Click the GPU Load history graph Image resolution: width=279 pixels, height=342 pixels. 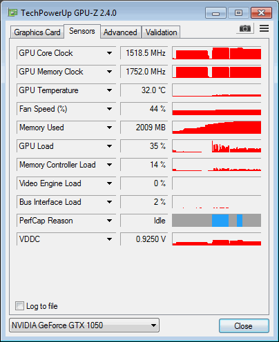pyautogui.click(x=217, y=146)
